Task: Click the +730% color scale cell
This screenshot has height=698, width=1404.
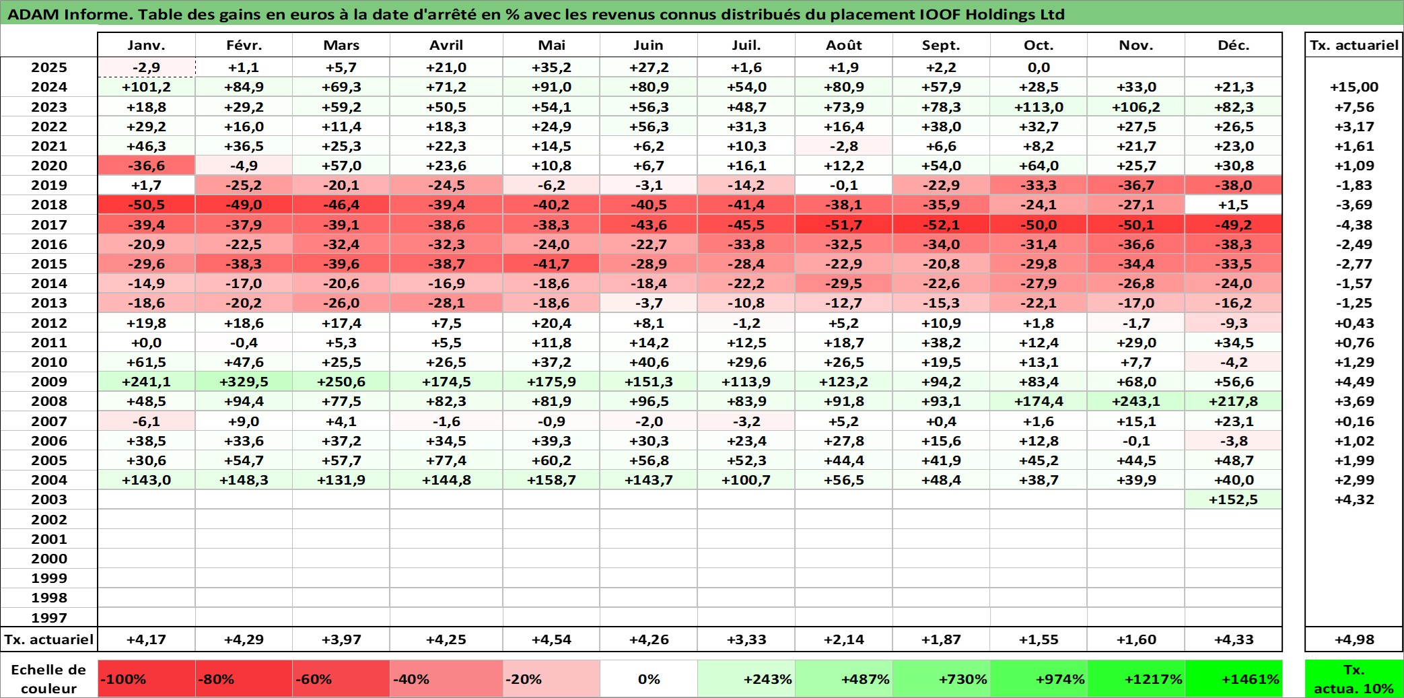Action: [x=941, y=678]
